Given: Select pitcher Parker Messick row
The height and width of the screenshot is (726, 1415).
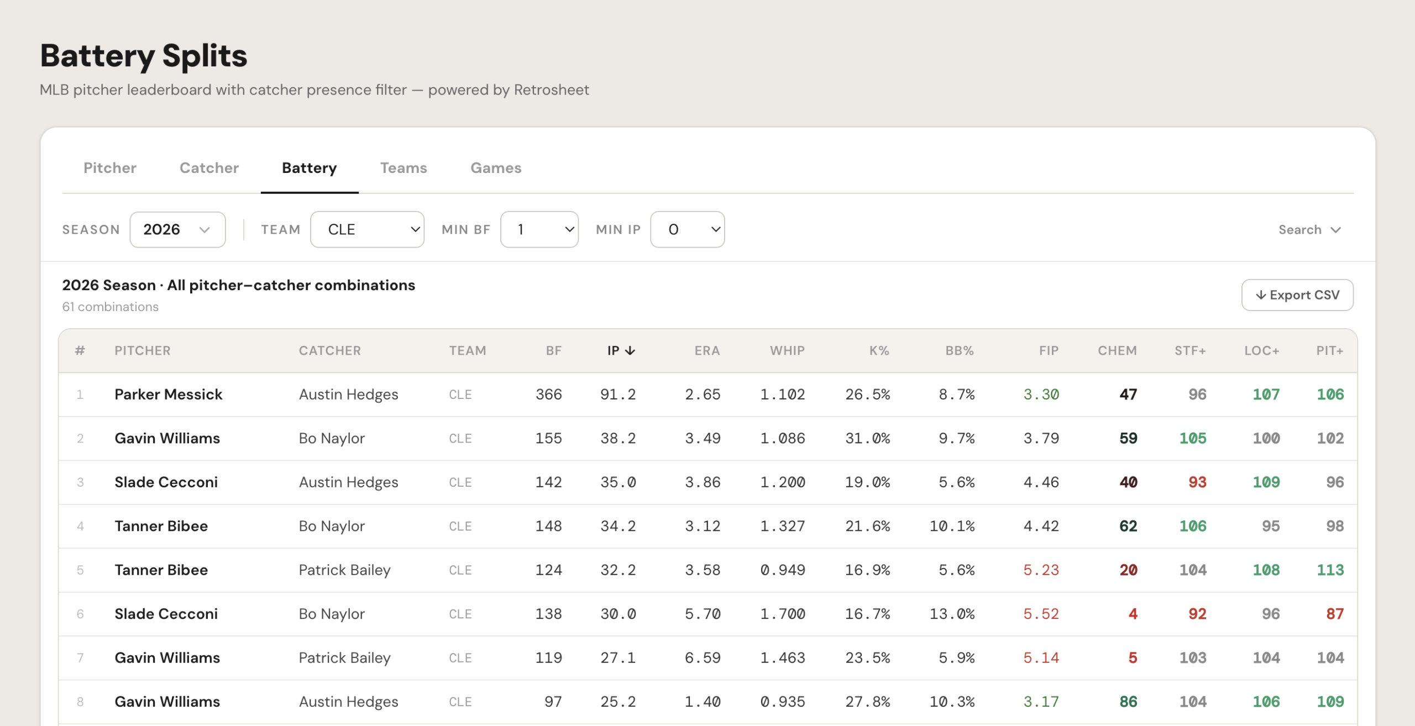Looking at the screenshot, I should pyautogui.click(x=707, y=394).
